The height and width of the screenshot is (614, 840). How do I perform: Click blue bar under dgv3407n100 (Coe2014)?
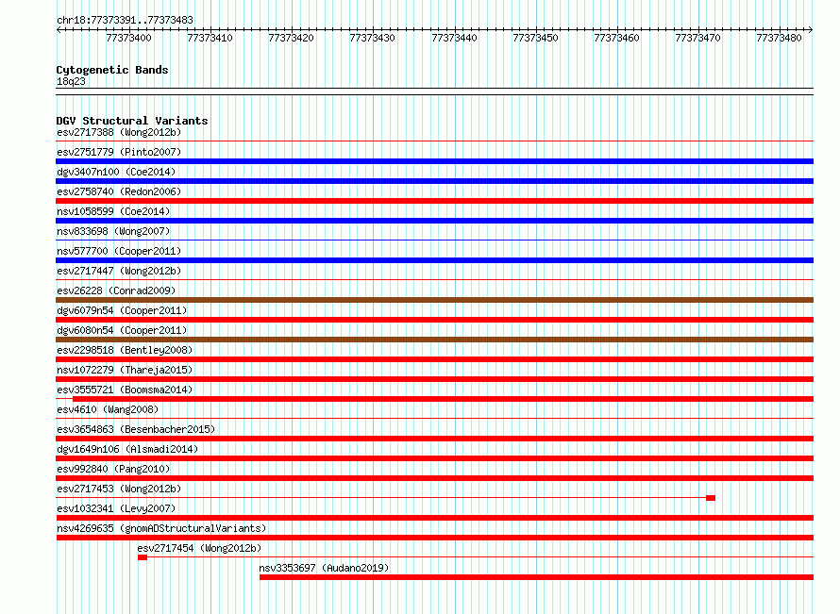(x=434, y=181)
